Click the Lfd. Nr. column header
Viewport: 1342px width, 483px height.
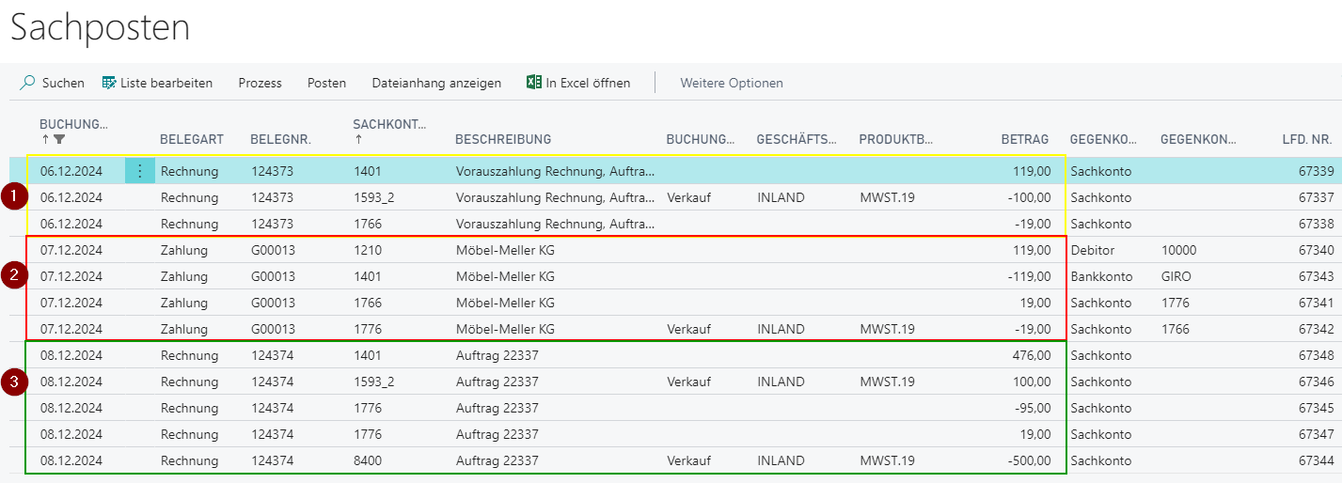click(1307, 139)
